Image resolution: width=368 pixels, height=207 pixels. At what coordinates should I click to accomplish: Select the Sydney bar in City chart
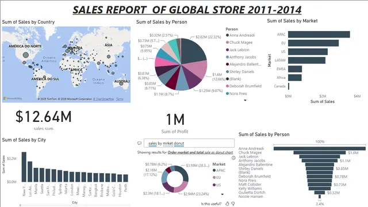coord(60,176)
